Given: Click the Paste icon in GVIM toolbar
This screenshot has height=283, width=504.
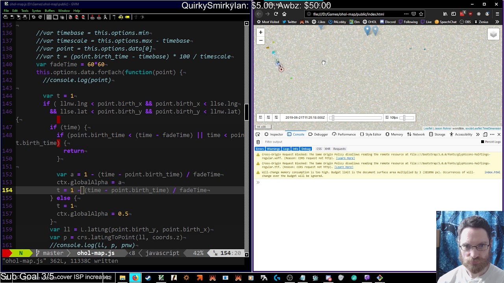Looking at the screenshot, I should 62,17.
